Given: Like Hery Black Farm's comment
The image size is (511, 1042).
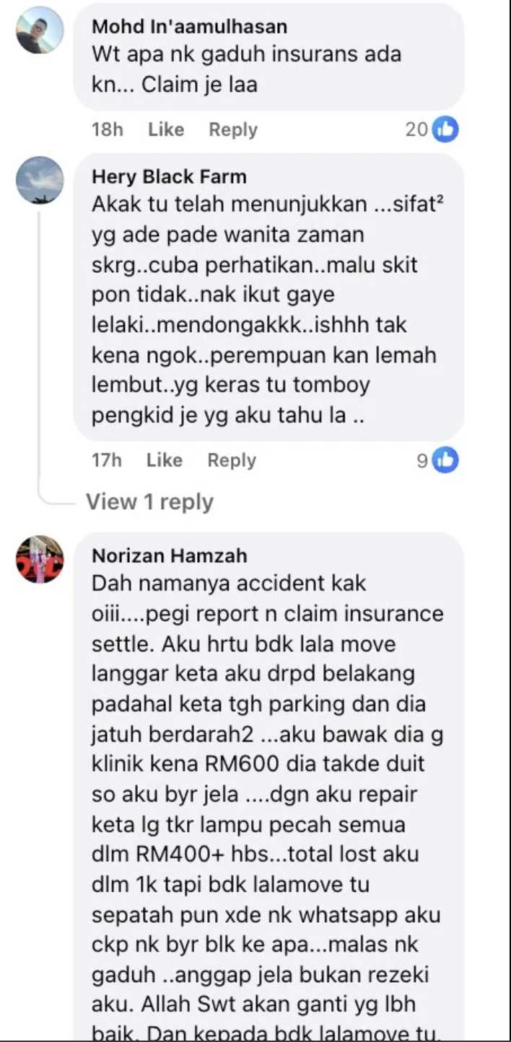Looking at the screenshot, I should pos(165,460).
